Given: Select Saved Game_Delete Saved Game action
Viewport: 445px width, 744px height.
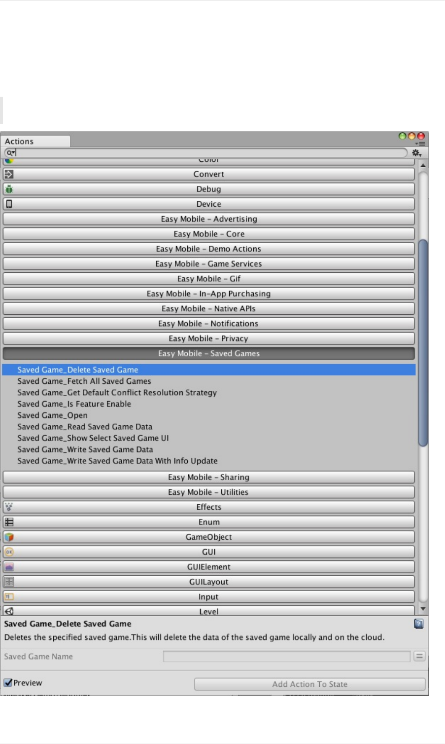Looking at the screenshot, I should click(x=208, y=370).
